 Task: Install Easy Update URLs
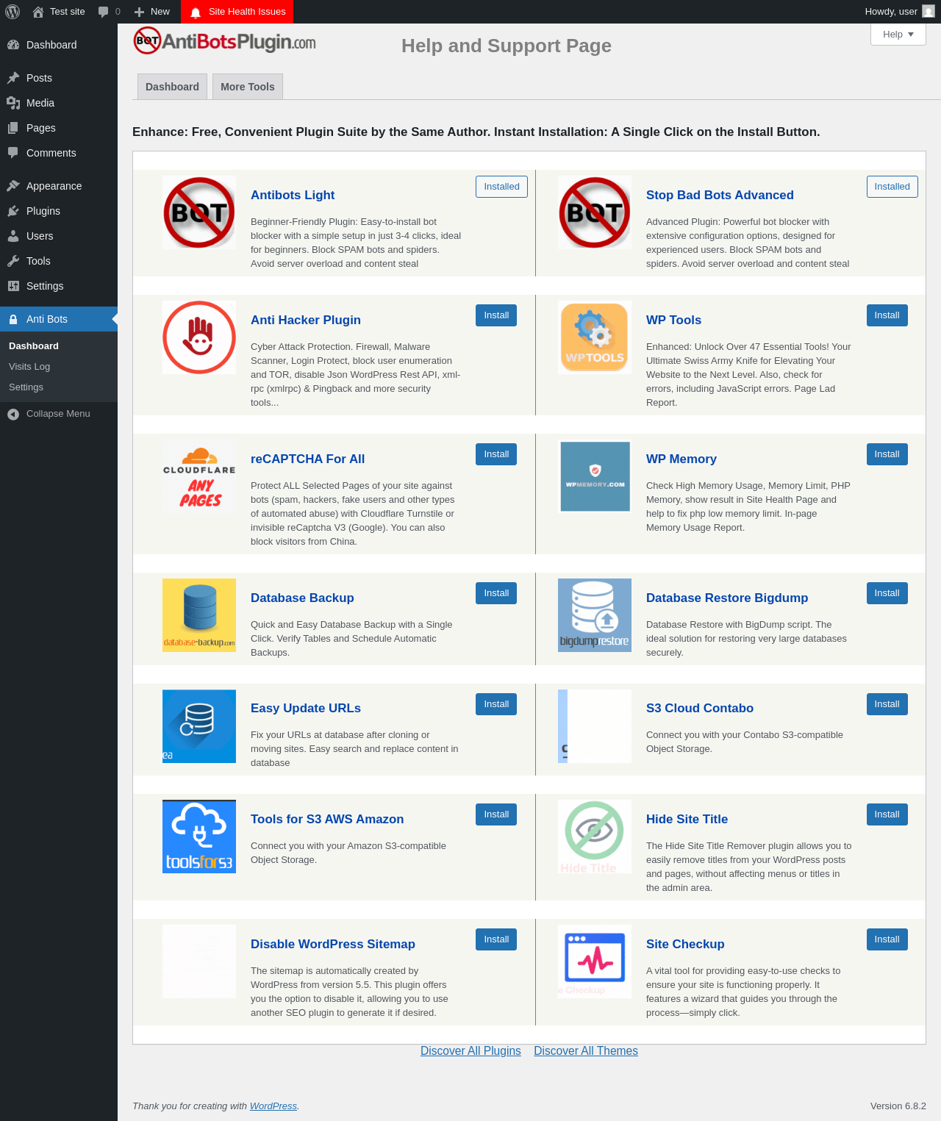496,704
